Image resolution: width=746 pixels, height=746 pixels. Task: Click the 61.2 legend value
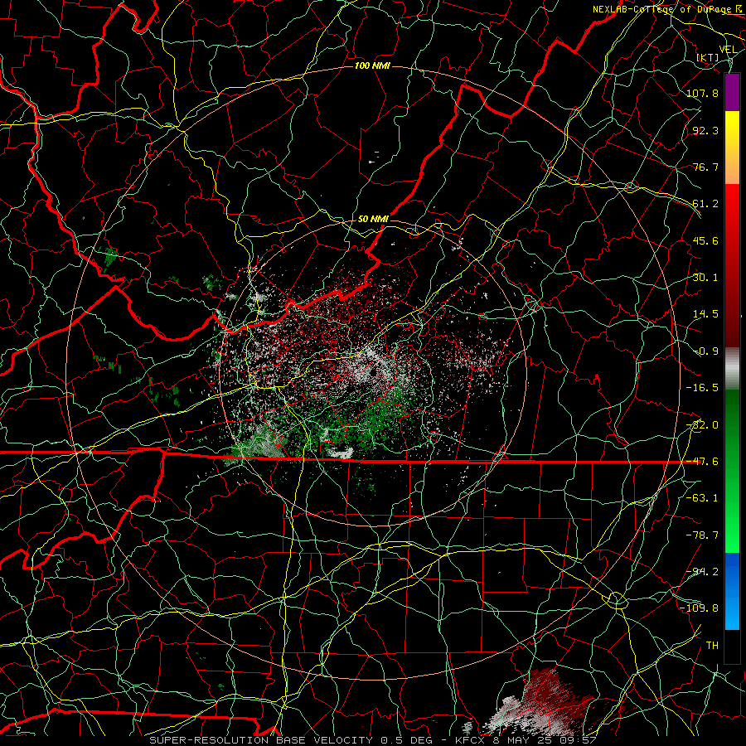click(705, 204)
